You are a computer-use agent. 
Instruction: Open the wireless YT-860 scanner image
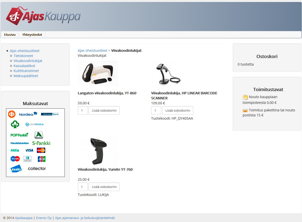pyautogui.click(x=98, y=73)
